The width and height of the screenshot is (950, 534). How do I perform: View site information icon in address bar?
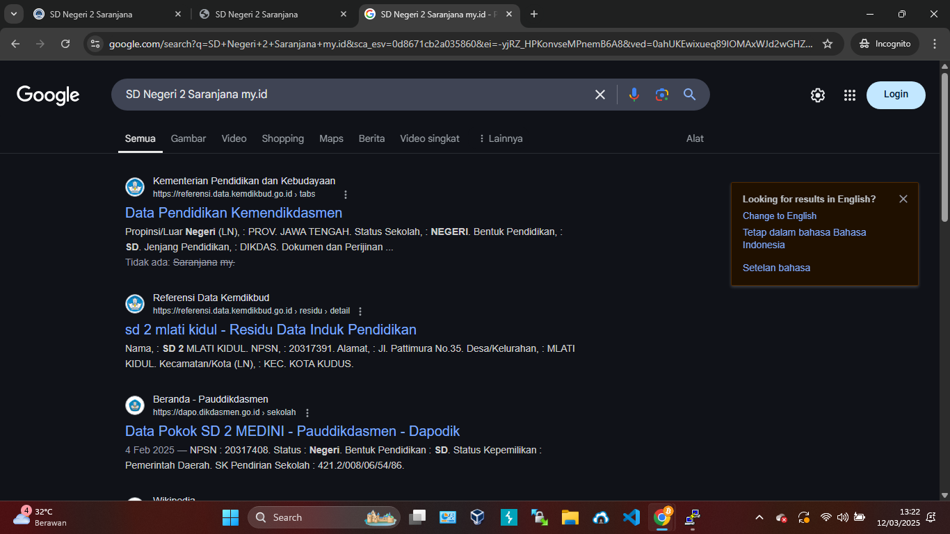(96, 44)
